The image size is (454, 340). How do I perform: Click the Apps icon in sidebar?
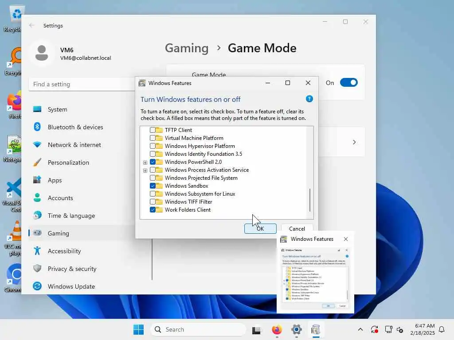pyautogui.click(x=37, y=180)
